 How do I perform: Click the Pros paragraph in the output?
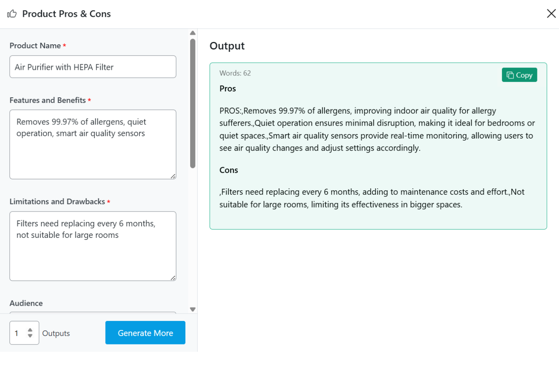pyautogui.click(x=377, y=129)
